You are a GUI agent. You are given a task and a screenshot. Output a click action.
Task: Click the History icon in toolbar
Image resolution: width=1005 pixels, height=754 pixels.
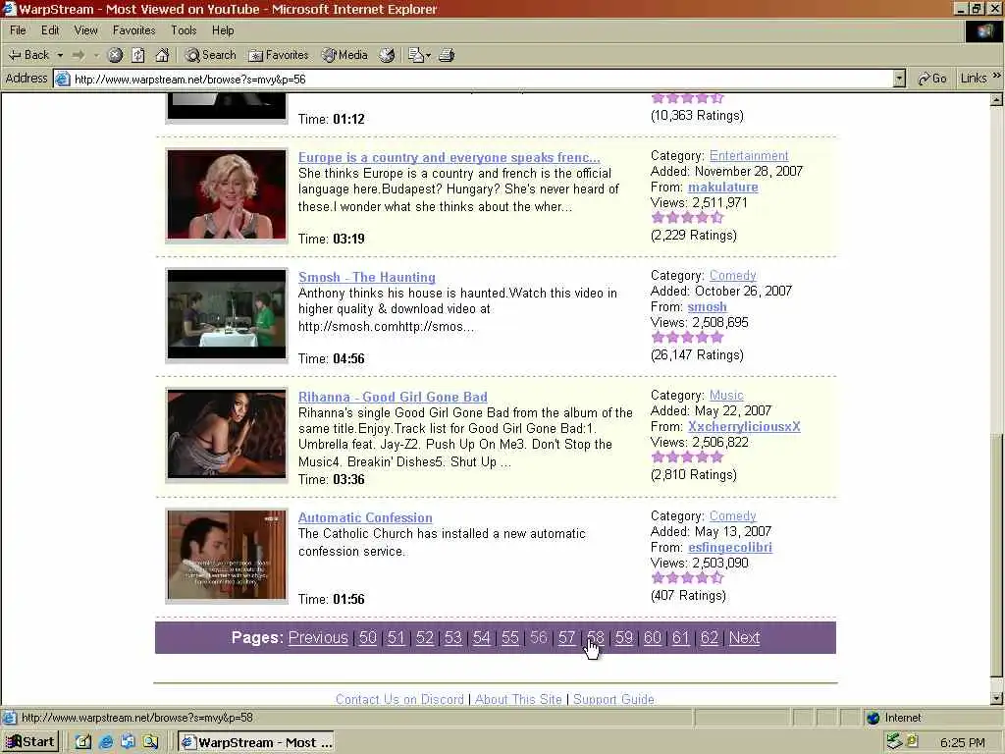[387, 55]
